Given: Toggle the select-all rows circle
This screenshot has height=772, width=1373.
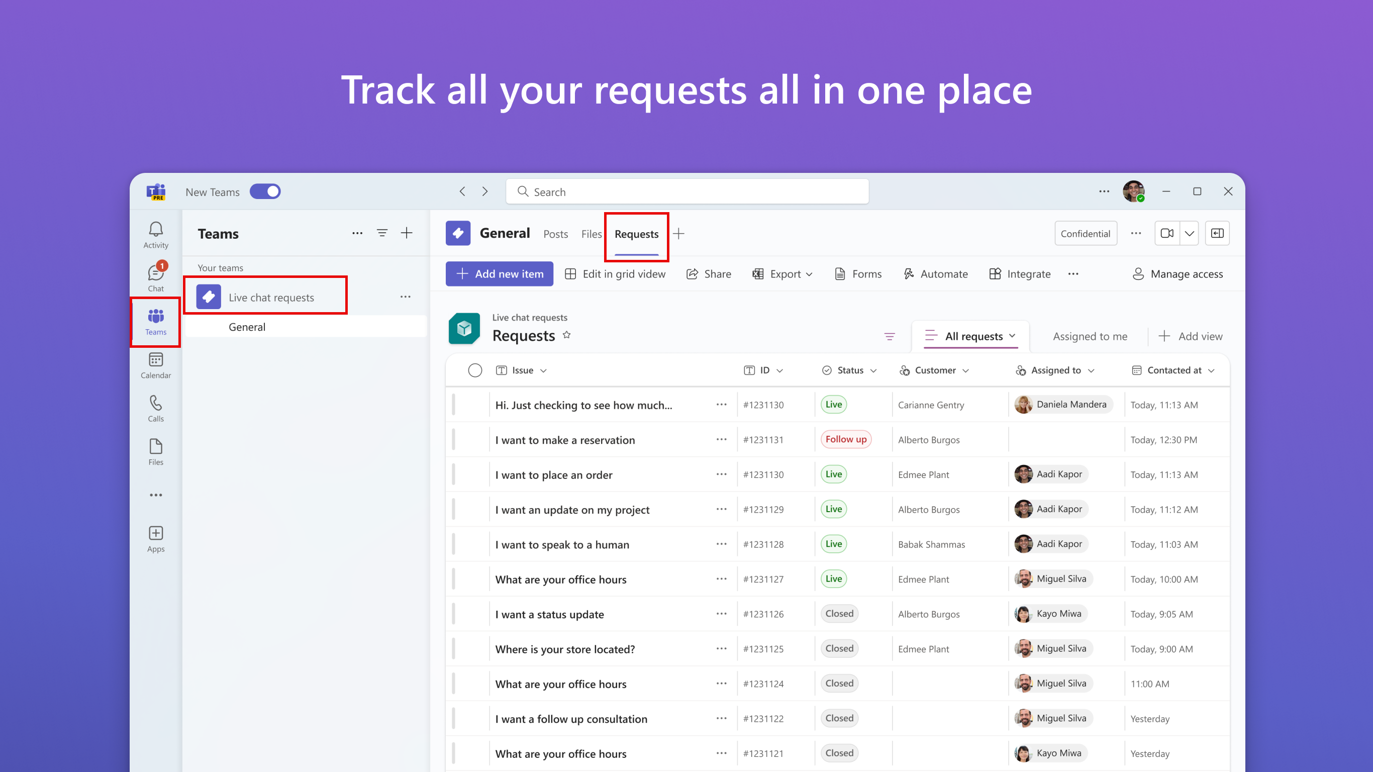Looking at the screenshot, I should pyautogui.click(x=474, y=370).
